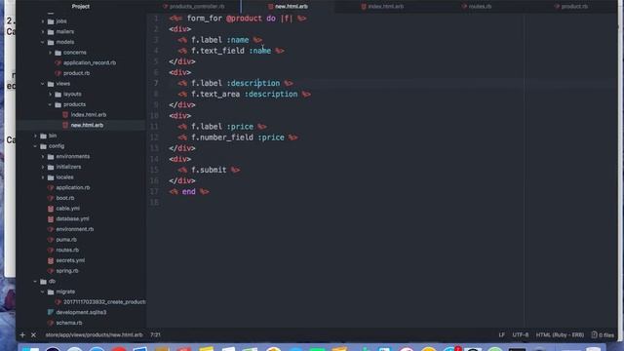This screenshot has width=624, height=351.
Task: Collapse the migrate folder chevron
Action: pyautogui.click(x=43, y=292)
